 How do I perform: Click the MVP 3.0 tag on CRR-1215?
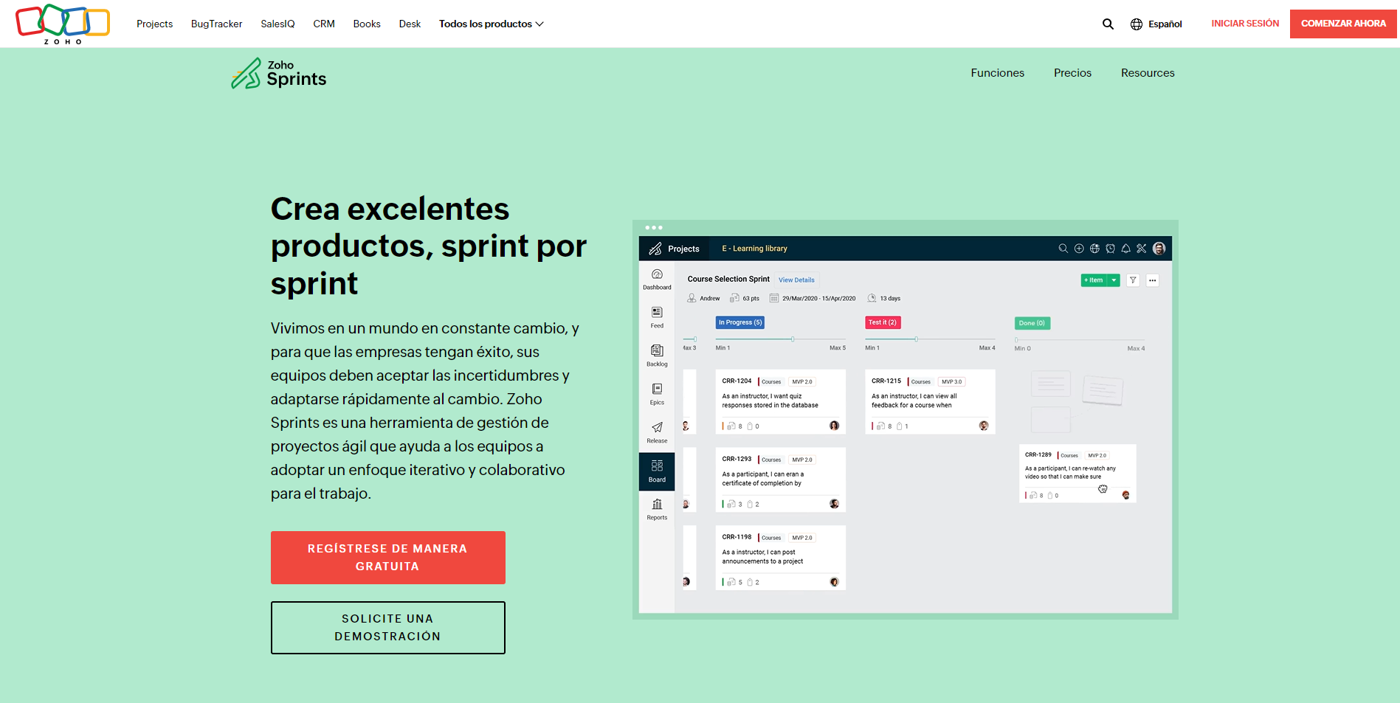pyautogui.click(x=952, y=381)
